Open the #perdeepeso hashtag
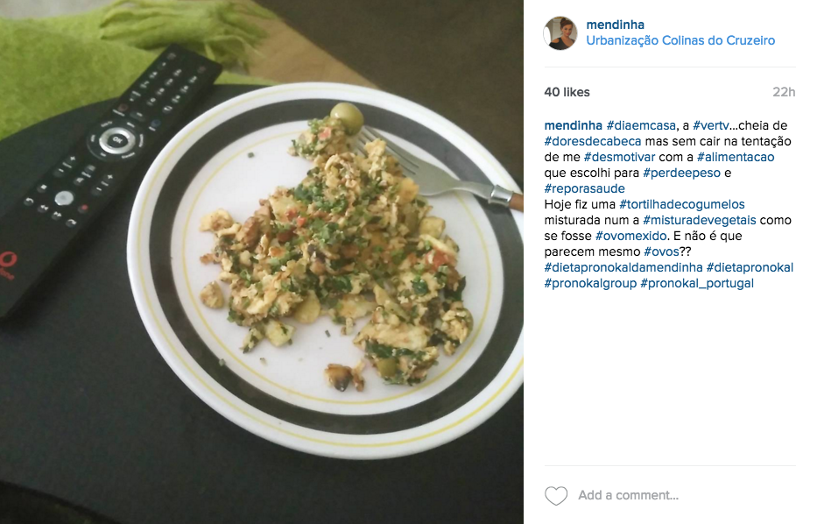Image resolution: width=817 pixels, height=524 pixels. point(681,173)
